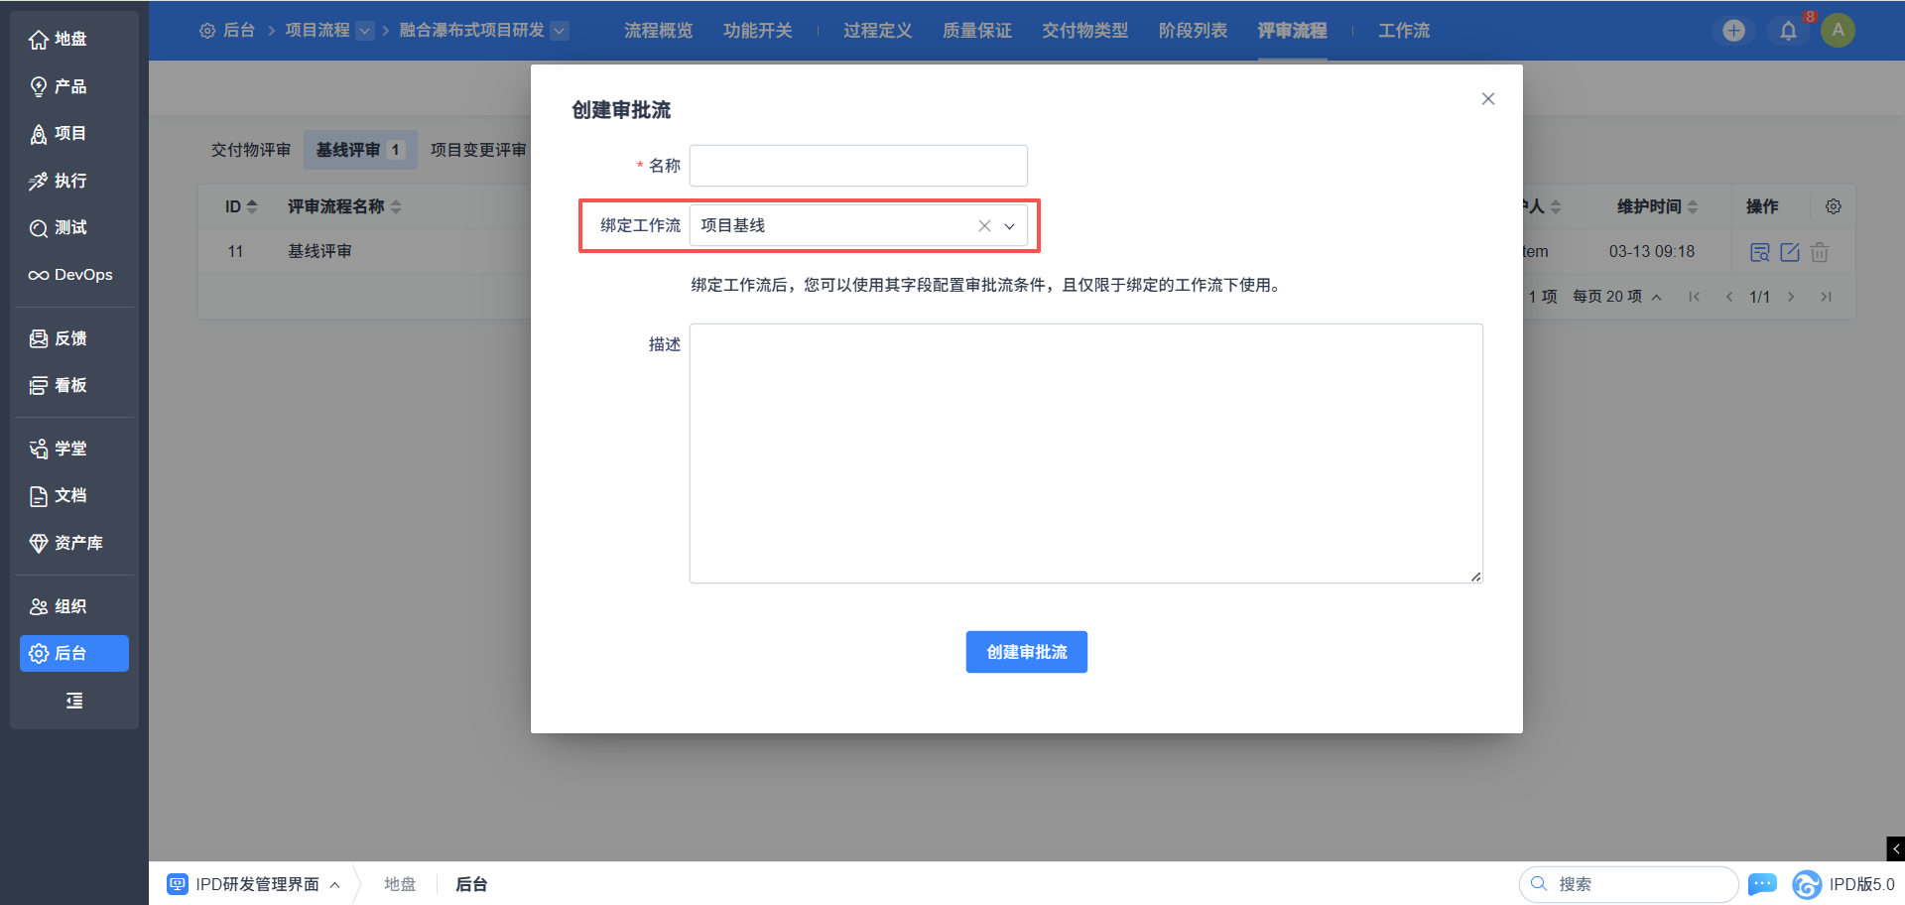
Task: Go to 项目 in the sidebar
Action: pos(74,133)
